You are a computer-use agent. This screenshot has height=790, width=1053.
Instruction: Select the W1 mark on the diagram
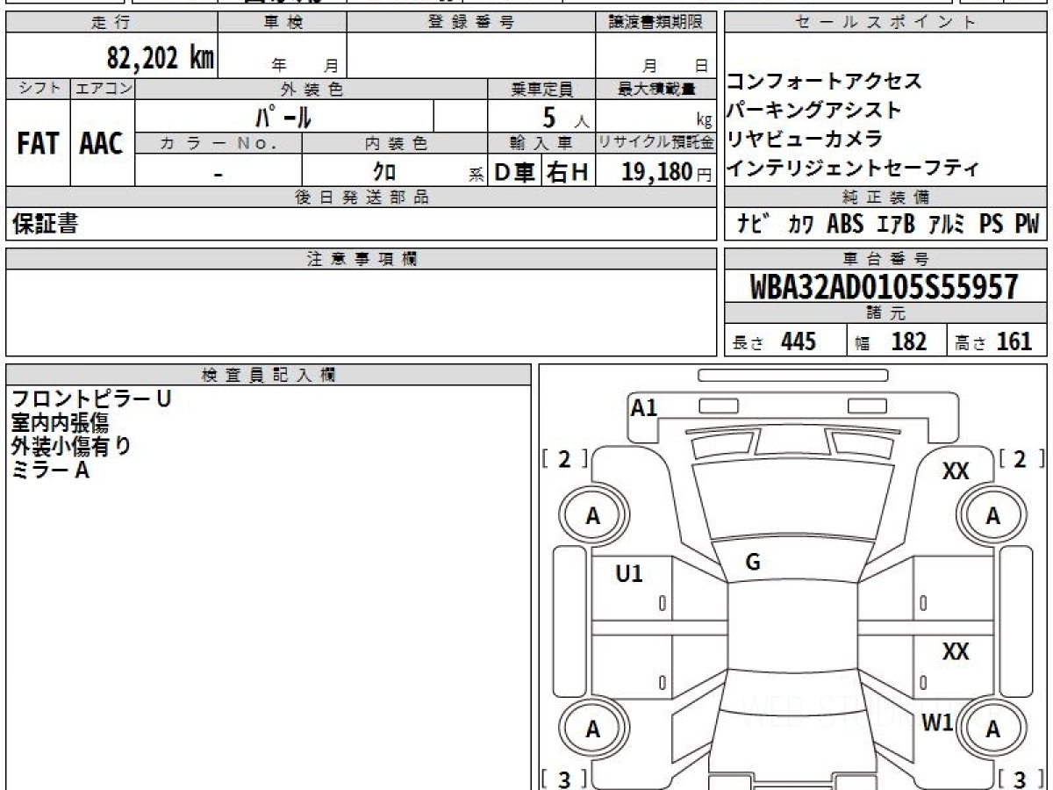937,722
